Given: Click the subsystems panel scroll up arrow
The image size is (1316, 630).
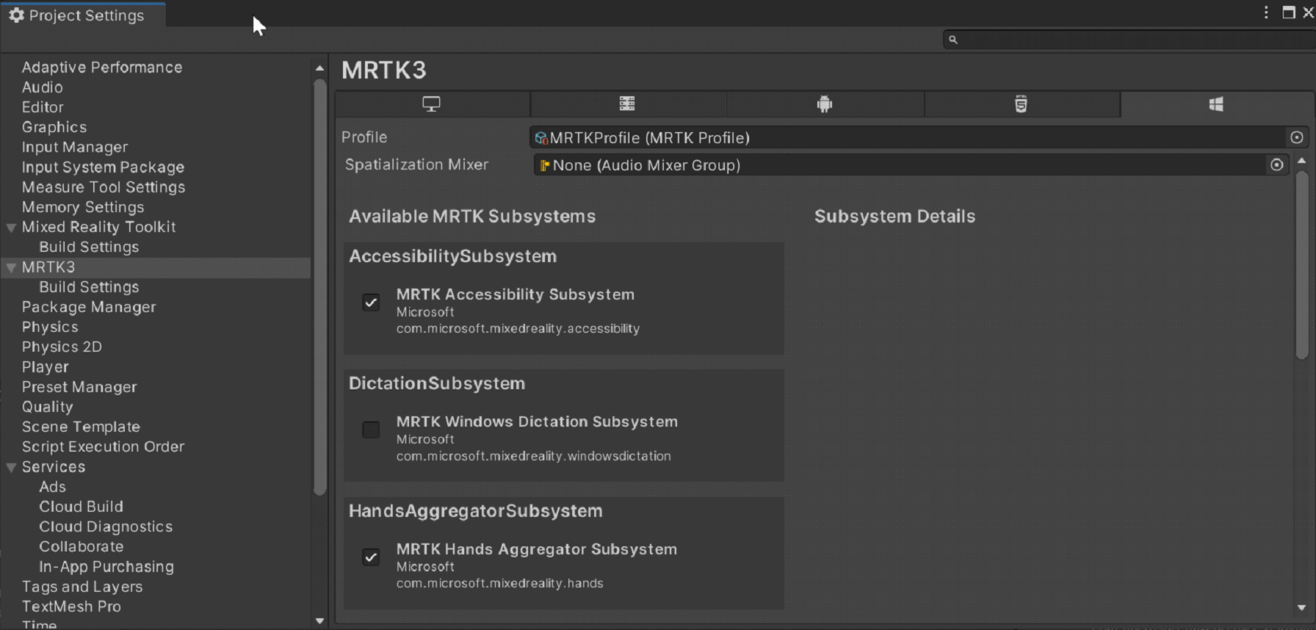Looking at the screenshot, I should pyautogui.click(x=1301, y=161).
